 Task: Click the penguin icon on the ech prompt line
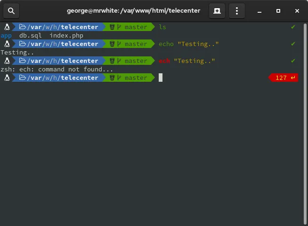click(7, 61)
